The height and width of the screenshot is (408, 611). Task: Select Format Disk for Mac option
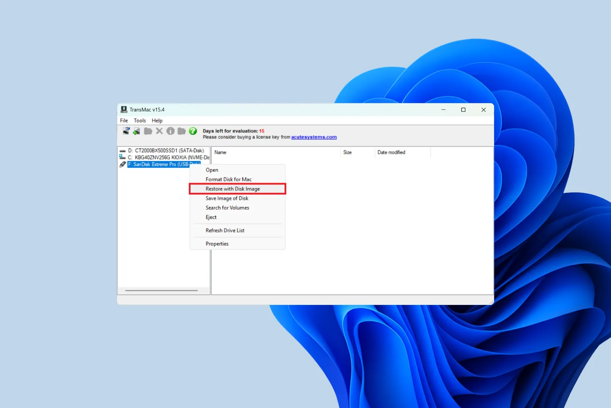tap(229, 179)
